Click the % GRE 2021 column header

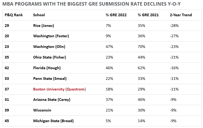[148, 15]
